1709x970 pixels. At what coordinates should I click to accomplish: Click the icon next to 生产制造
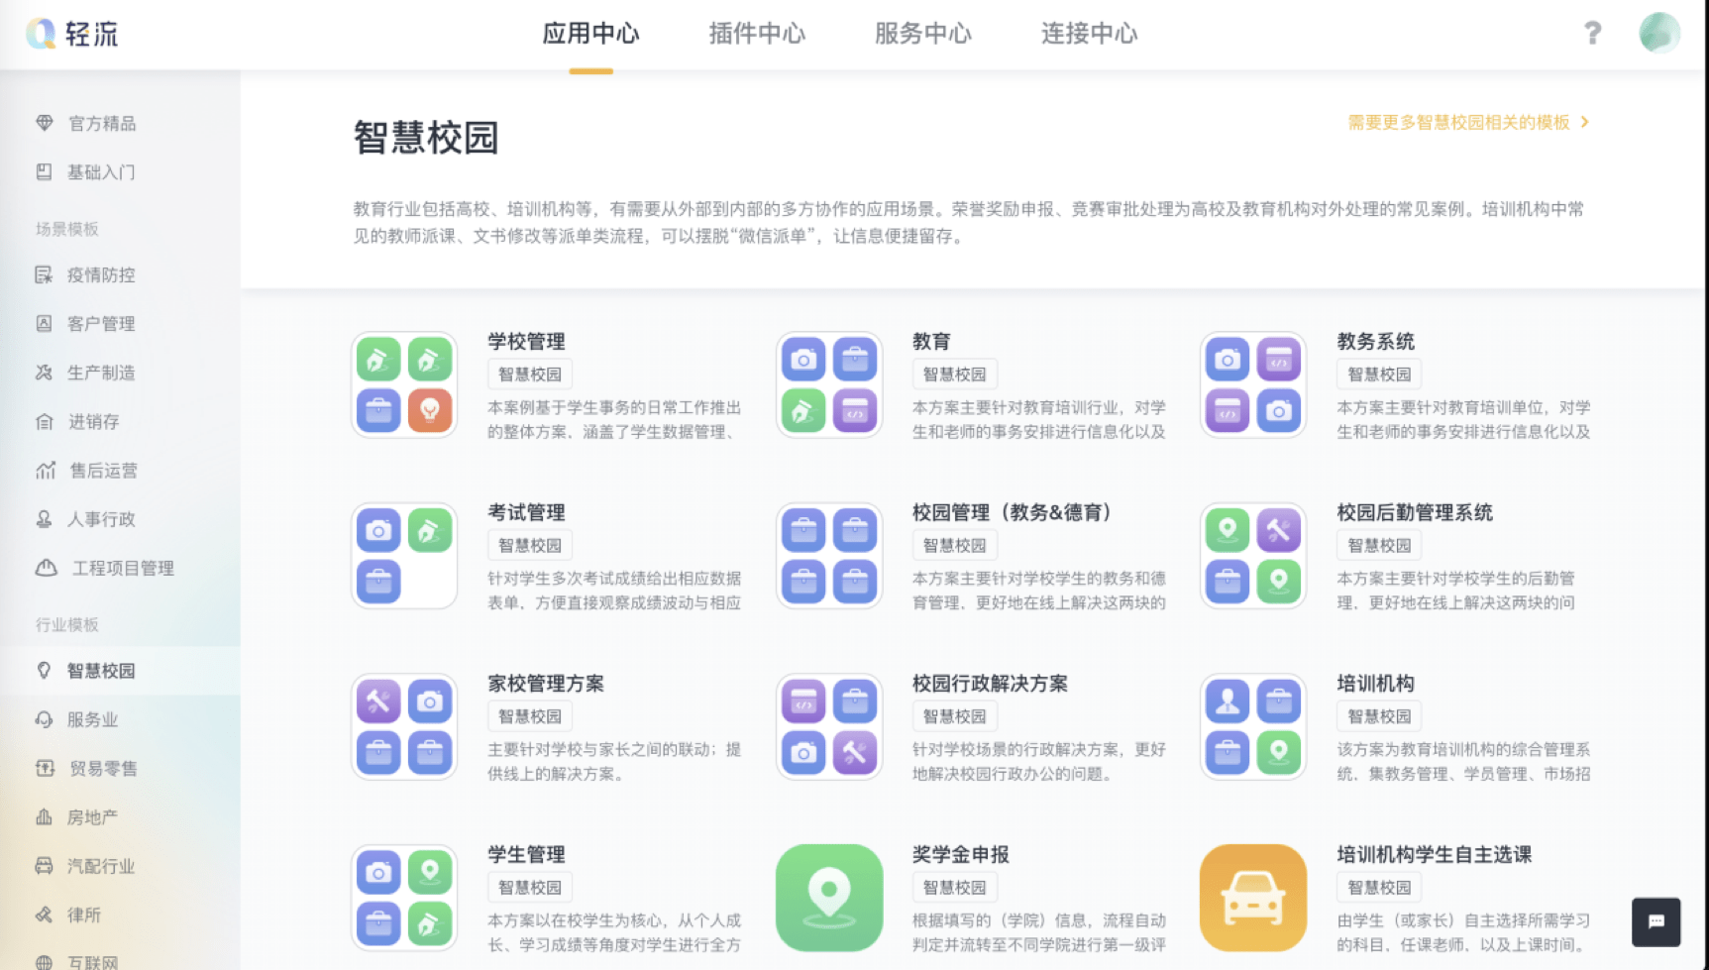(45, 373)
